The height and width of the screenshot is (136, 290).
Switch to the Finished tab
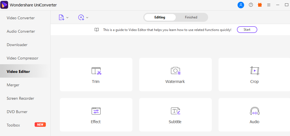pyautogui.click(x=191, y=17)
